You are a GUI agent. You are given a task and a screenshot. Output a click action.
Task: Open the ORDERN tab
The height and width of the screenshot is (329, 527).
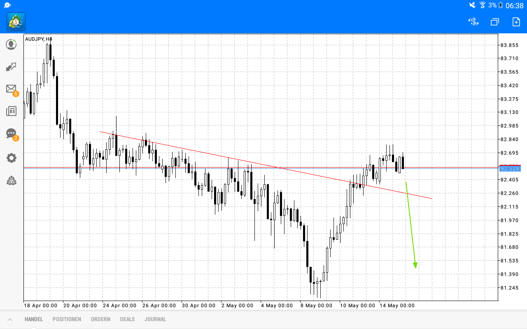tap(100, 319)
